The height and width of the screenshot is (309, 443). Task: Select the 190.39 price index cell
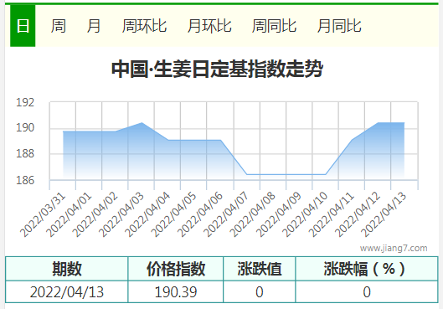[176, 291]
